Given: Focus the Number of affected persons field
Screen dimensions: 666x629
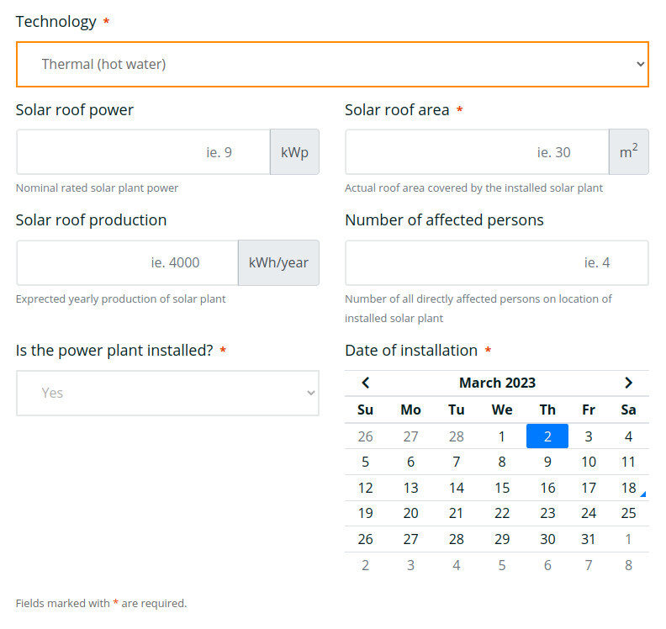Looking at the screenshot, I should 496,262.
